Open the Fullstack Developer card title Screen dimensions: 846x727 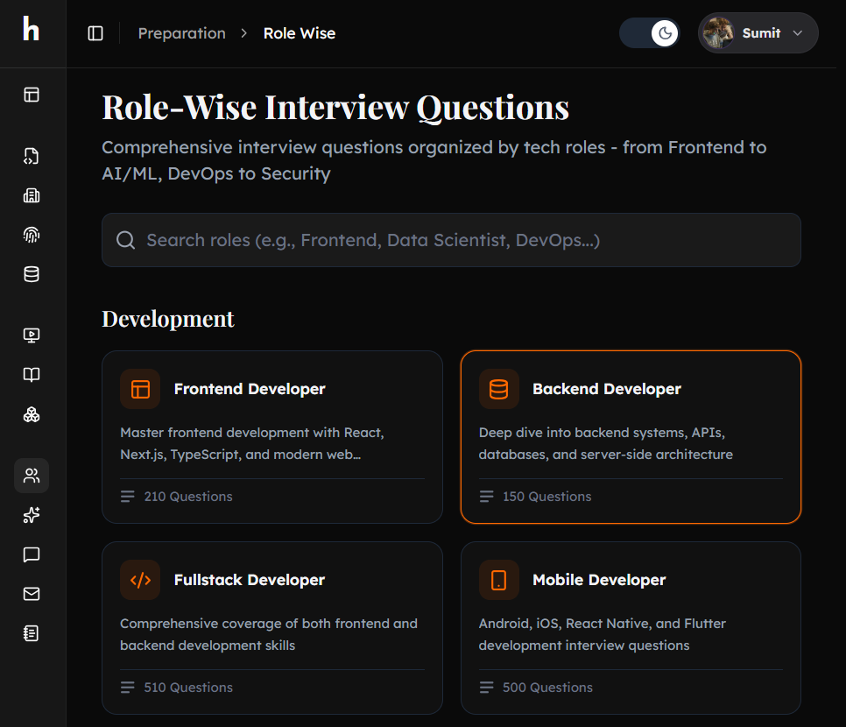click(250, 580)
